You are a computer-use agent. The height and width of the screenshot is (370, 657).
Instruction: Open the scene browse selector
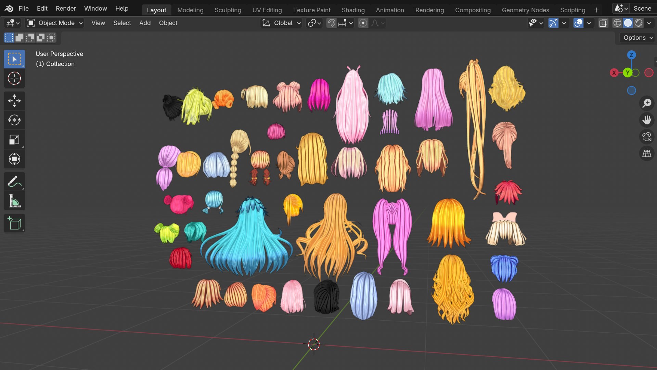[621, 8]
